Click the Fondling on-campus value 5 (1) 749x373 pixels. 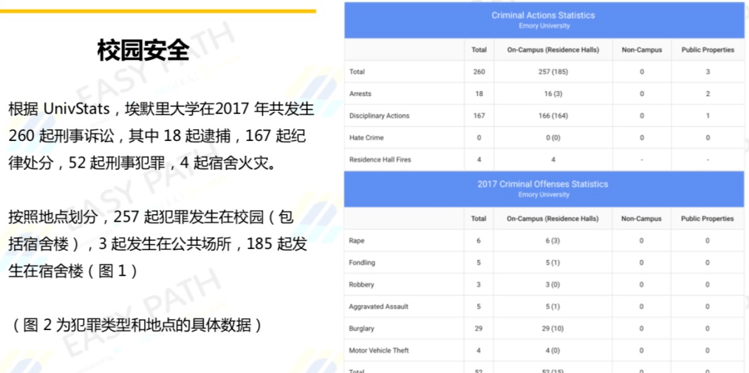click(x=553, y=263)
